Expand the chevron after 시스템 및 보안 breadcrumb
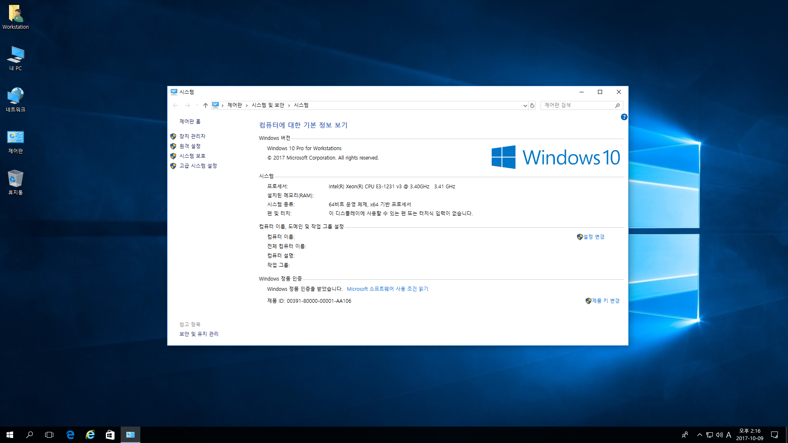The height and width of the screenshot is (443, 788). pyautogui.click(x=289, y=105)
